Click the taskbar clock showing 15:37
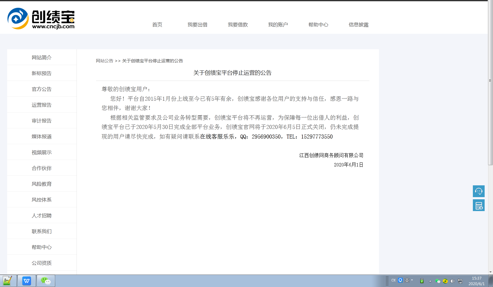493x287 pixels. [x=477, y=281]
